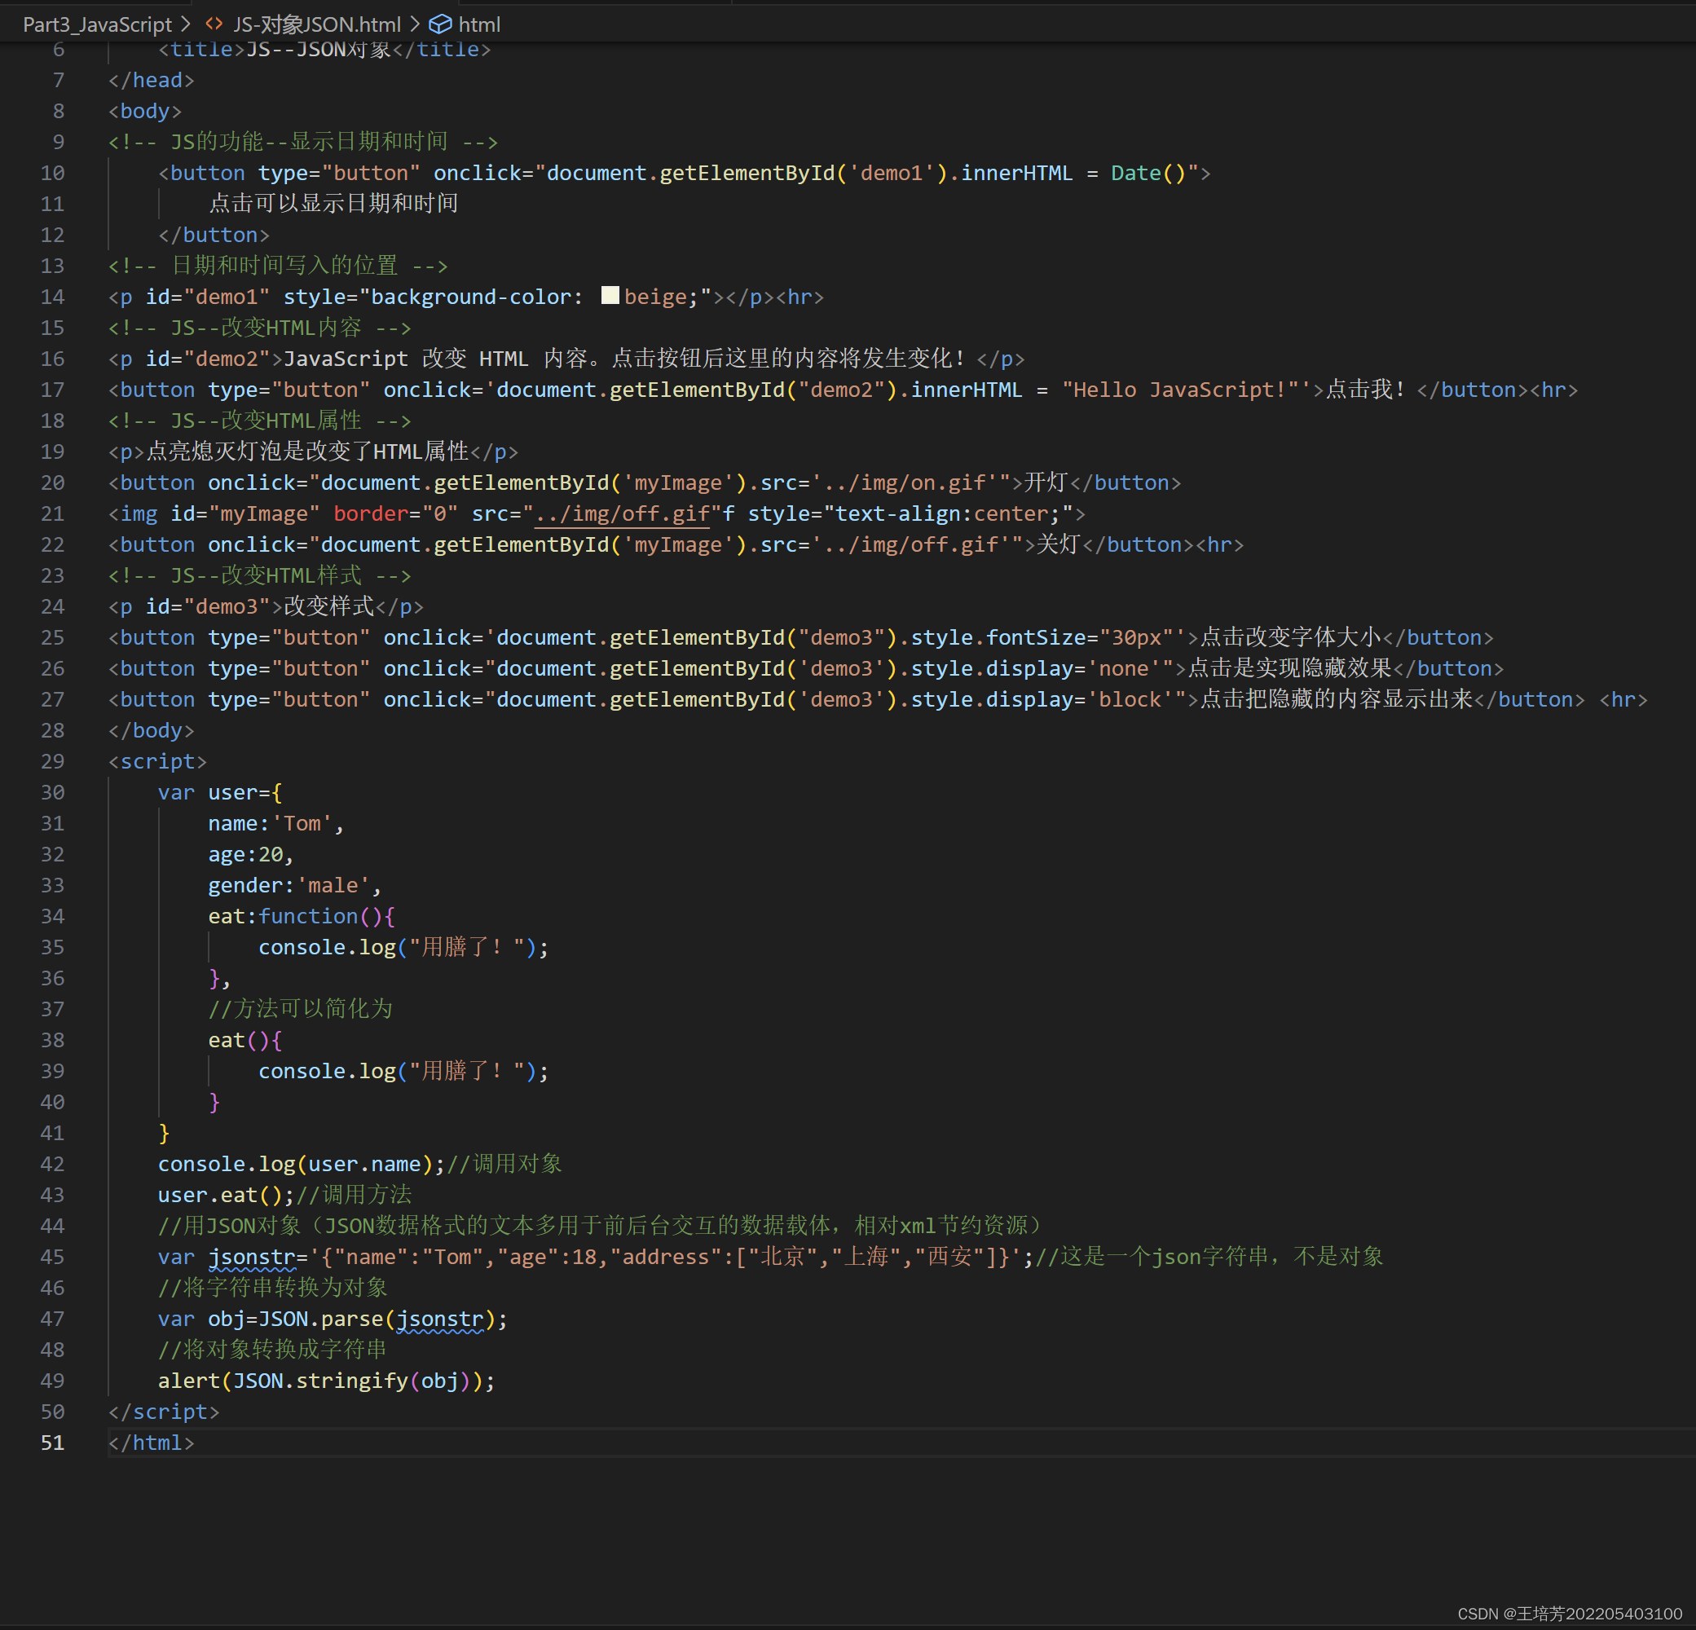Image resolution: width=1696 pixels, height=1630 pixels.
Task: Expand chevron after JS-对象JSON.html breadcrumb
Action: pyautogui.click(x=415, y=24)
